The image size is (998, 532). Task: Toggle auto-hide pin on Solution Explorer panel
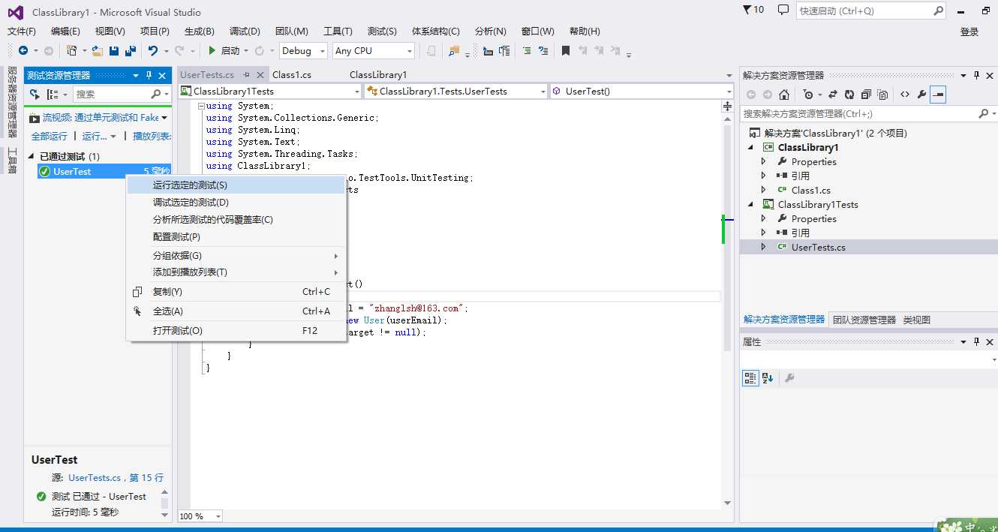(x=976, y=75)
